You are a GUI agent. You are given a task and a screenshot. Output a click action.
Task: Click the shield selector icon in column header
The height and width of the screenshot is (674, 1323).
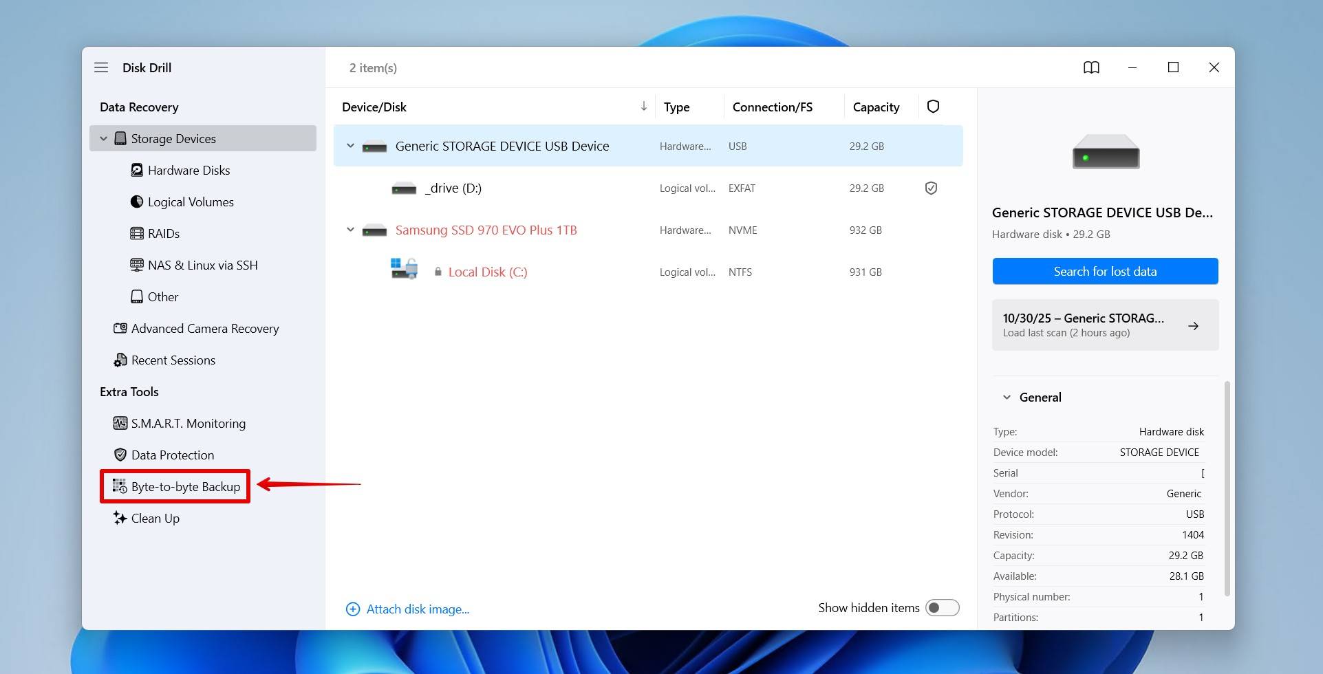(x=933, y=107)
